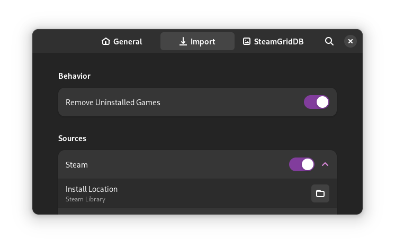Turn off the Steam source toggle
395x250 pixels.
[302, 164]
